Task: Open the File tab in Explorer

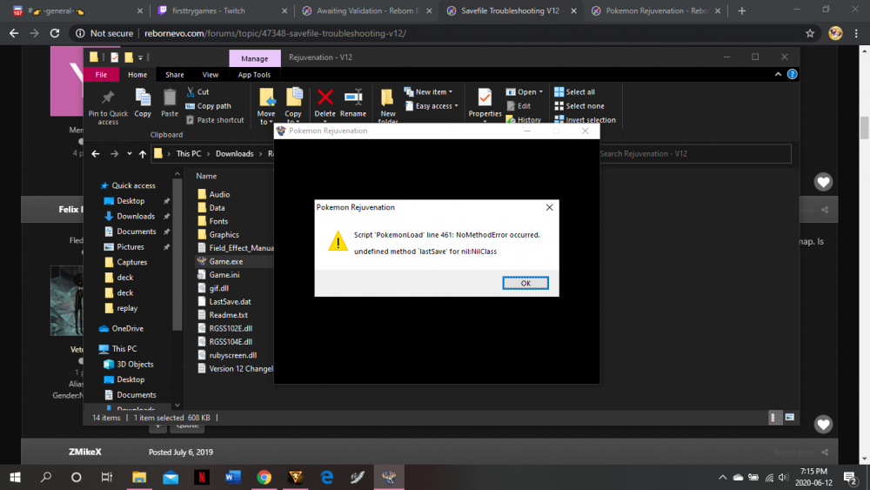Action: 101,74
